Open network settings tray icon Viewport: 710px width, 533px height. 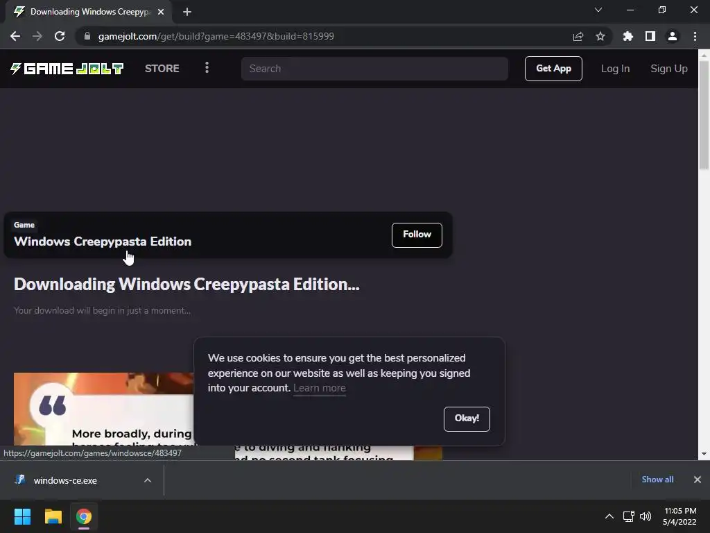point(628,516)
